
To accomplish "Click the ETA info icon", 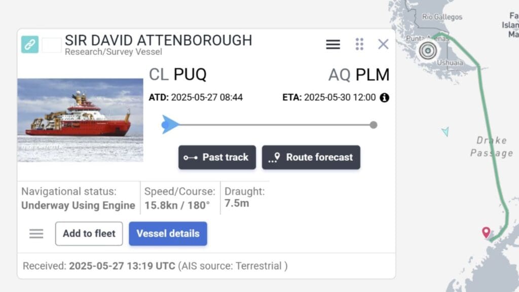I will [x=385, y=97].
